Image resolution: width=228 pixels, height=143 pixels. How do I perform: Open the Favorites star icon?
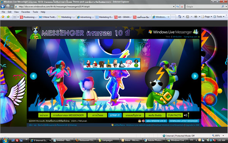click(3, 17)
